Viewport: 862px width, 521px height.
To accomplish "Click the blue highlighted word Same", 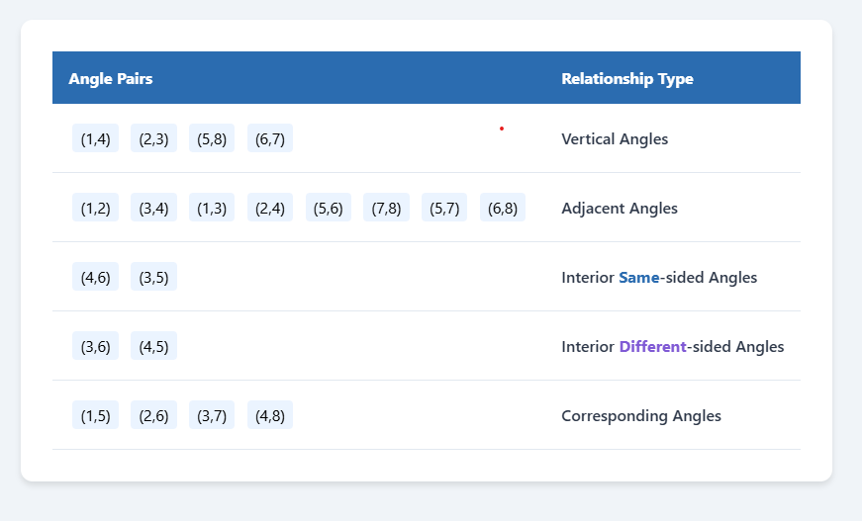I will [x=638, y=278].
